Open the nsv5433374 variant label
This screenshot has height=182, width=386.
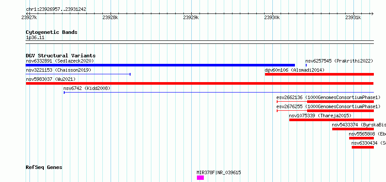click(x=359, y=125)
